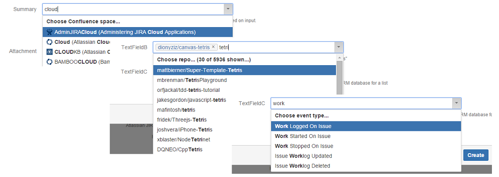This screenshot has height=177, width=499.
Task: Focus the Summary input containing 'cloud'
Action: pos(133,9)
